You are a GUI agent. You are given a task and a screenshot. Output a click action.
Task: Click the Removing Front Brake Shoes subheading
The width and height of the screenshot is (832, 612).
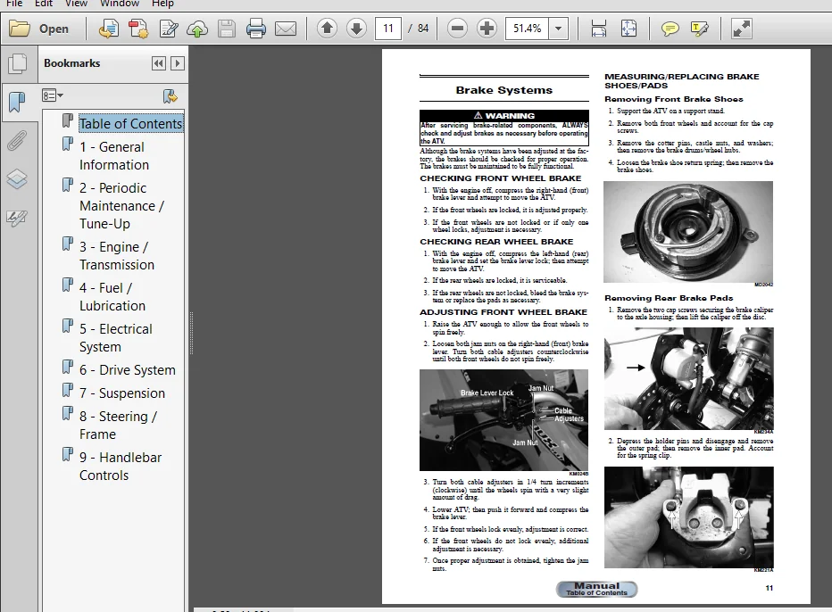tap(674, 99)
